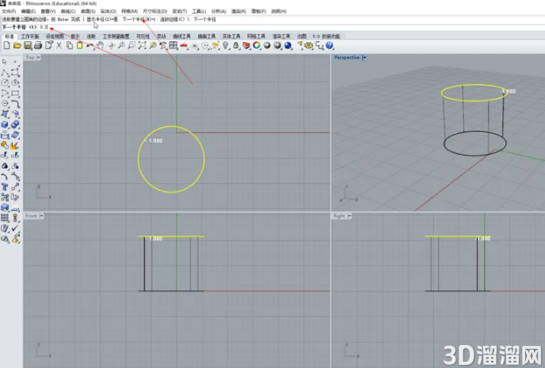Screen dimensions: 545x368
Task: Toggle the shaded viewport sphere icon
Action: (x=267, y=45)
